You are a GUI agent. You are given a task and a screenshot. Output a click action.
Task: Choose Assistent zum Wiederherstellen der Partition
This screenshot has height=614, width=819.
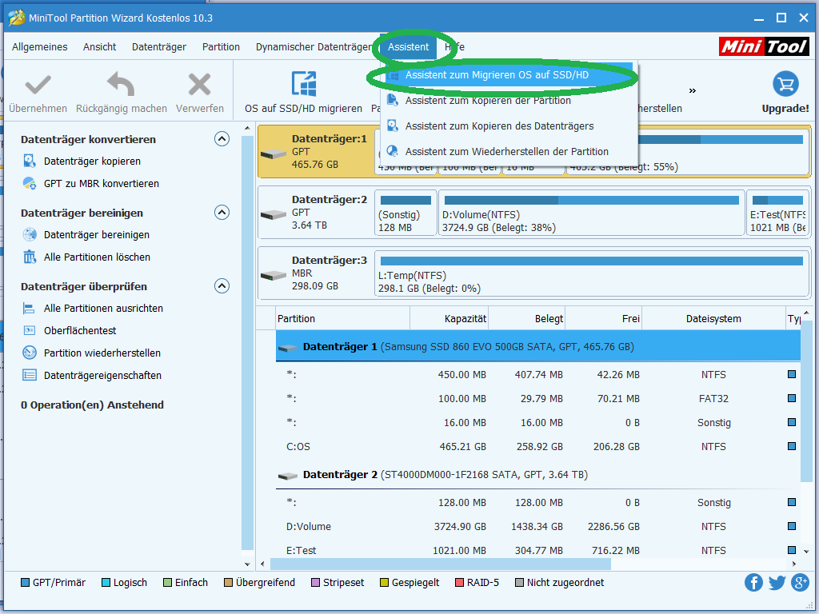point(506,151)
